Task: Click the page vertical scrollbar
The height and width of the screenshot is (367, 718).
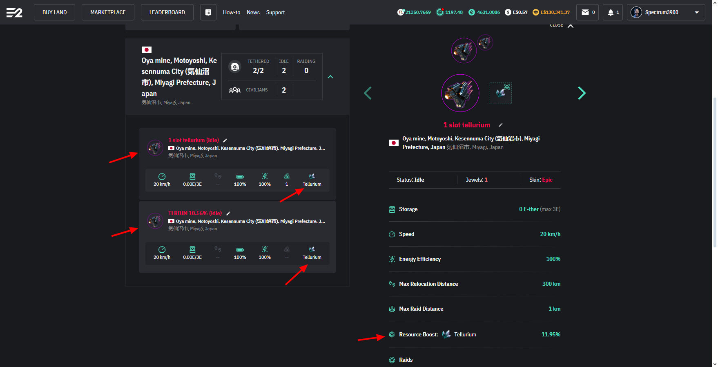Action: coord(714,171)
